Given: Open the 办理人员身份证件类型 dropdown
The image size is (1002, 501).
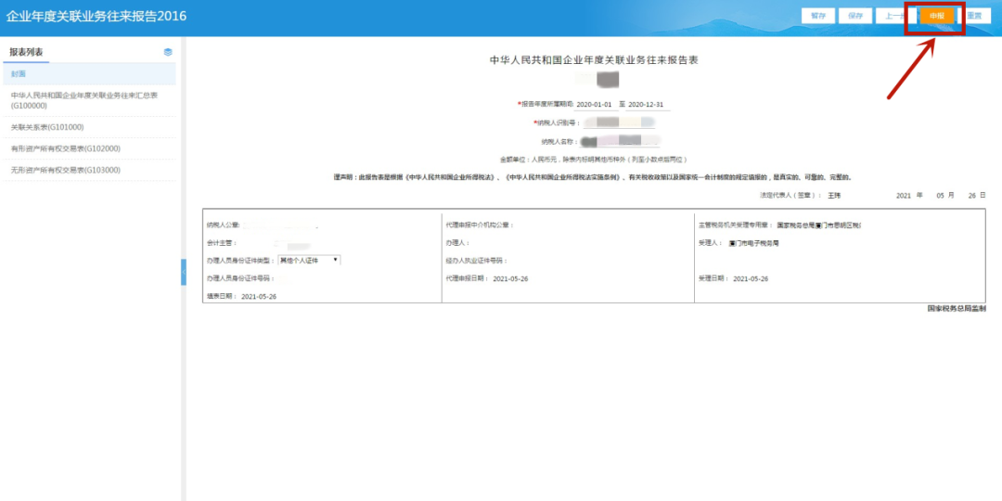Looking at the screenshot, I should coord(309,260).
